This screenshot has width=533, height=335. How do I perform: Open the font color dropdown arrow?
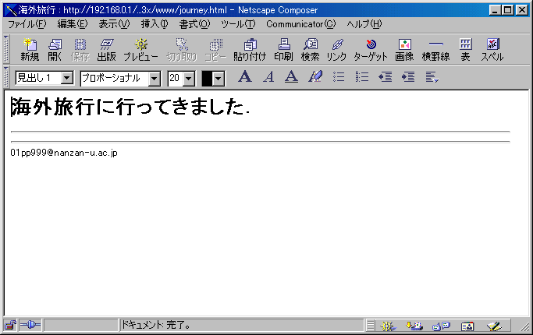click(219, 79)
